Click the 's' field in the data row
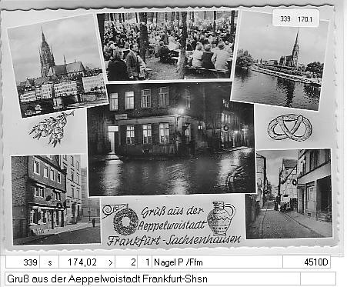This screenshot has width=347, height=287. click(x=49, y=262)
